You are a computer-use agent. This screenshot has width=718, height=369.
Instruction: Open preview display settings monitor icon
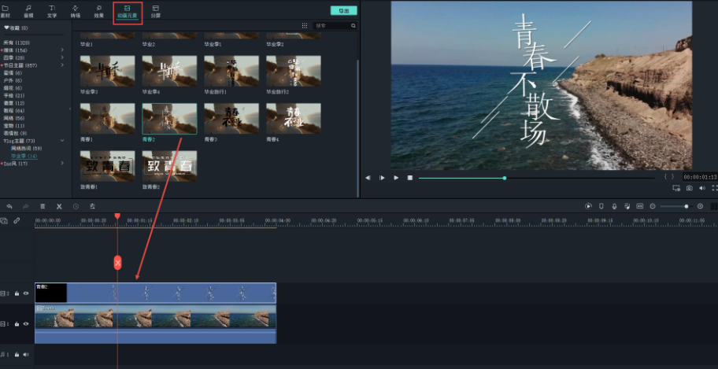click(x=676, y=188)
